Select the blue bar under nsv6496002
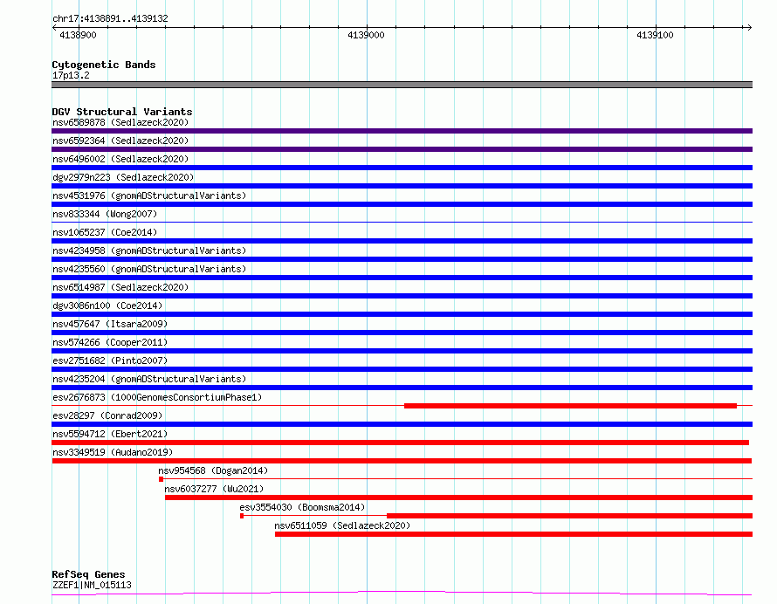This screenshot has height=604, width=777. pos(402,168)
